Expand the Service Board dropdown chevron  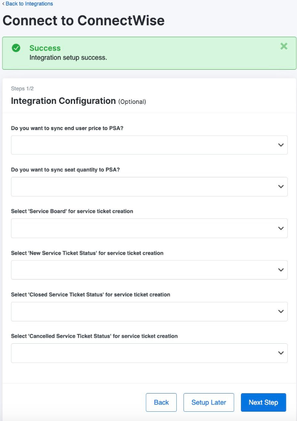coord(281,228)
